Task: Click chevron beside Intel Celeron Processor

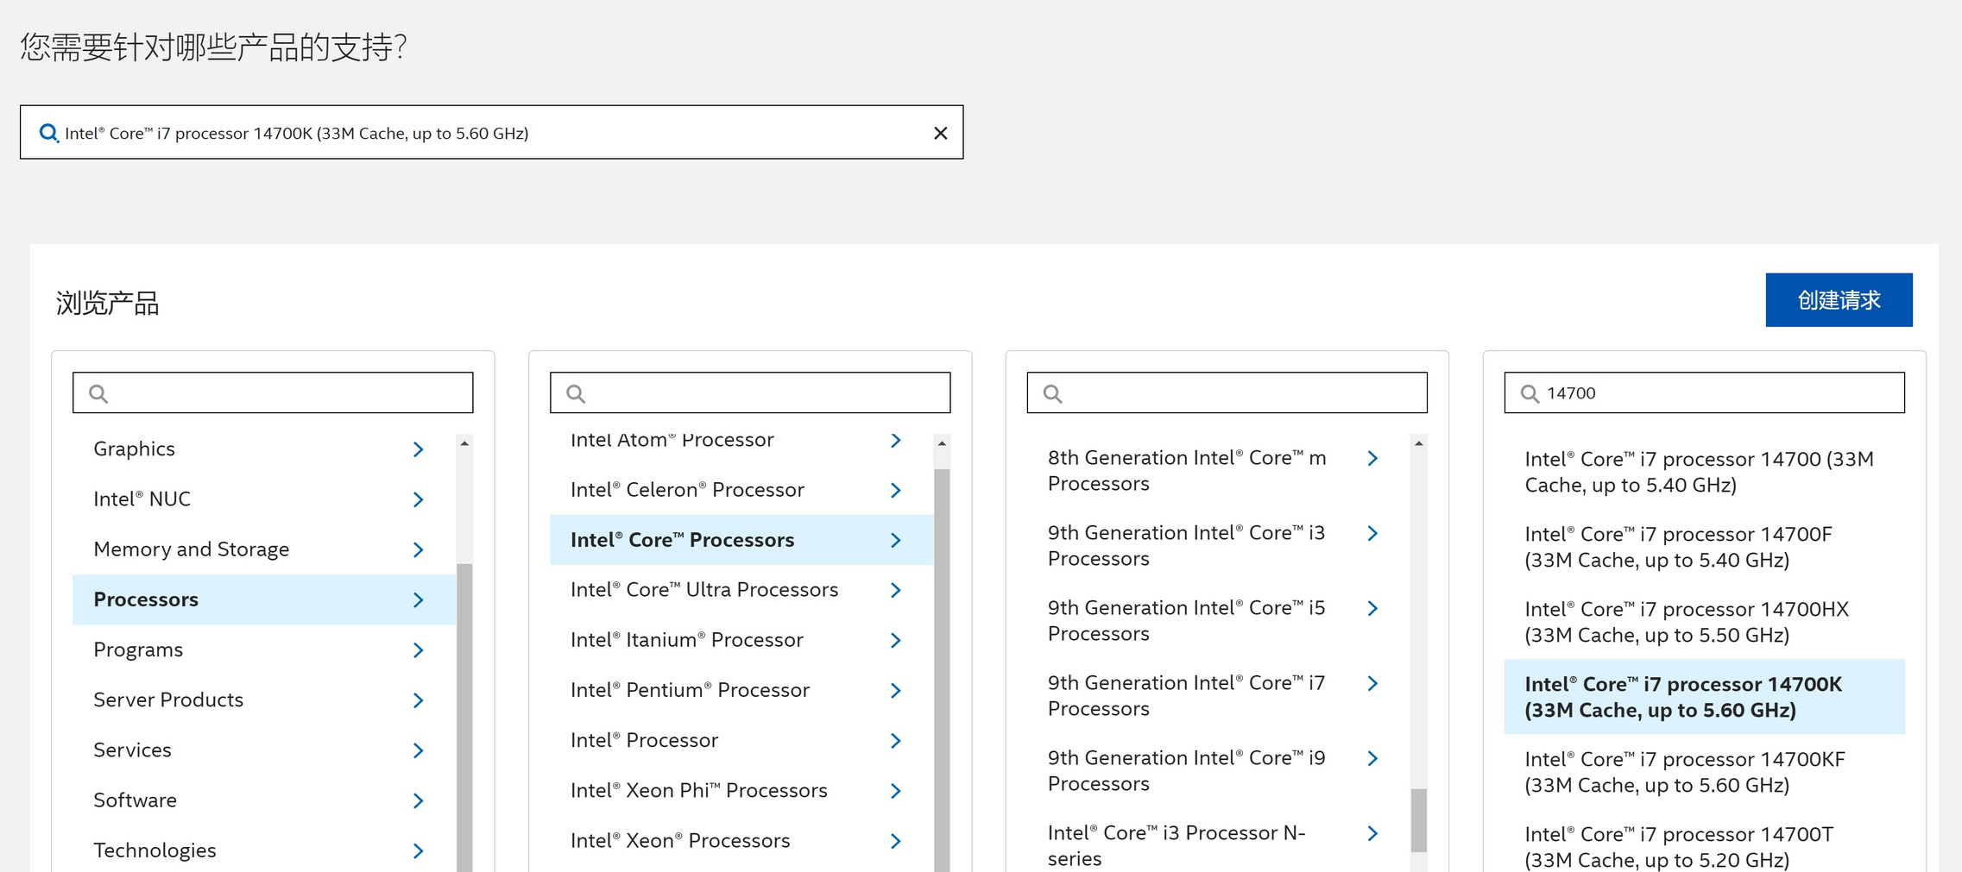Action: tap(896, 490)
